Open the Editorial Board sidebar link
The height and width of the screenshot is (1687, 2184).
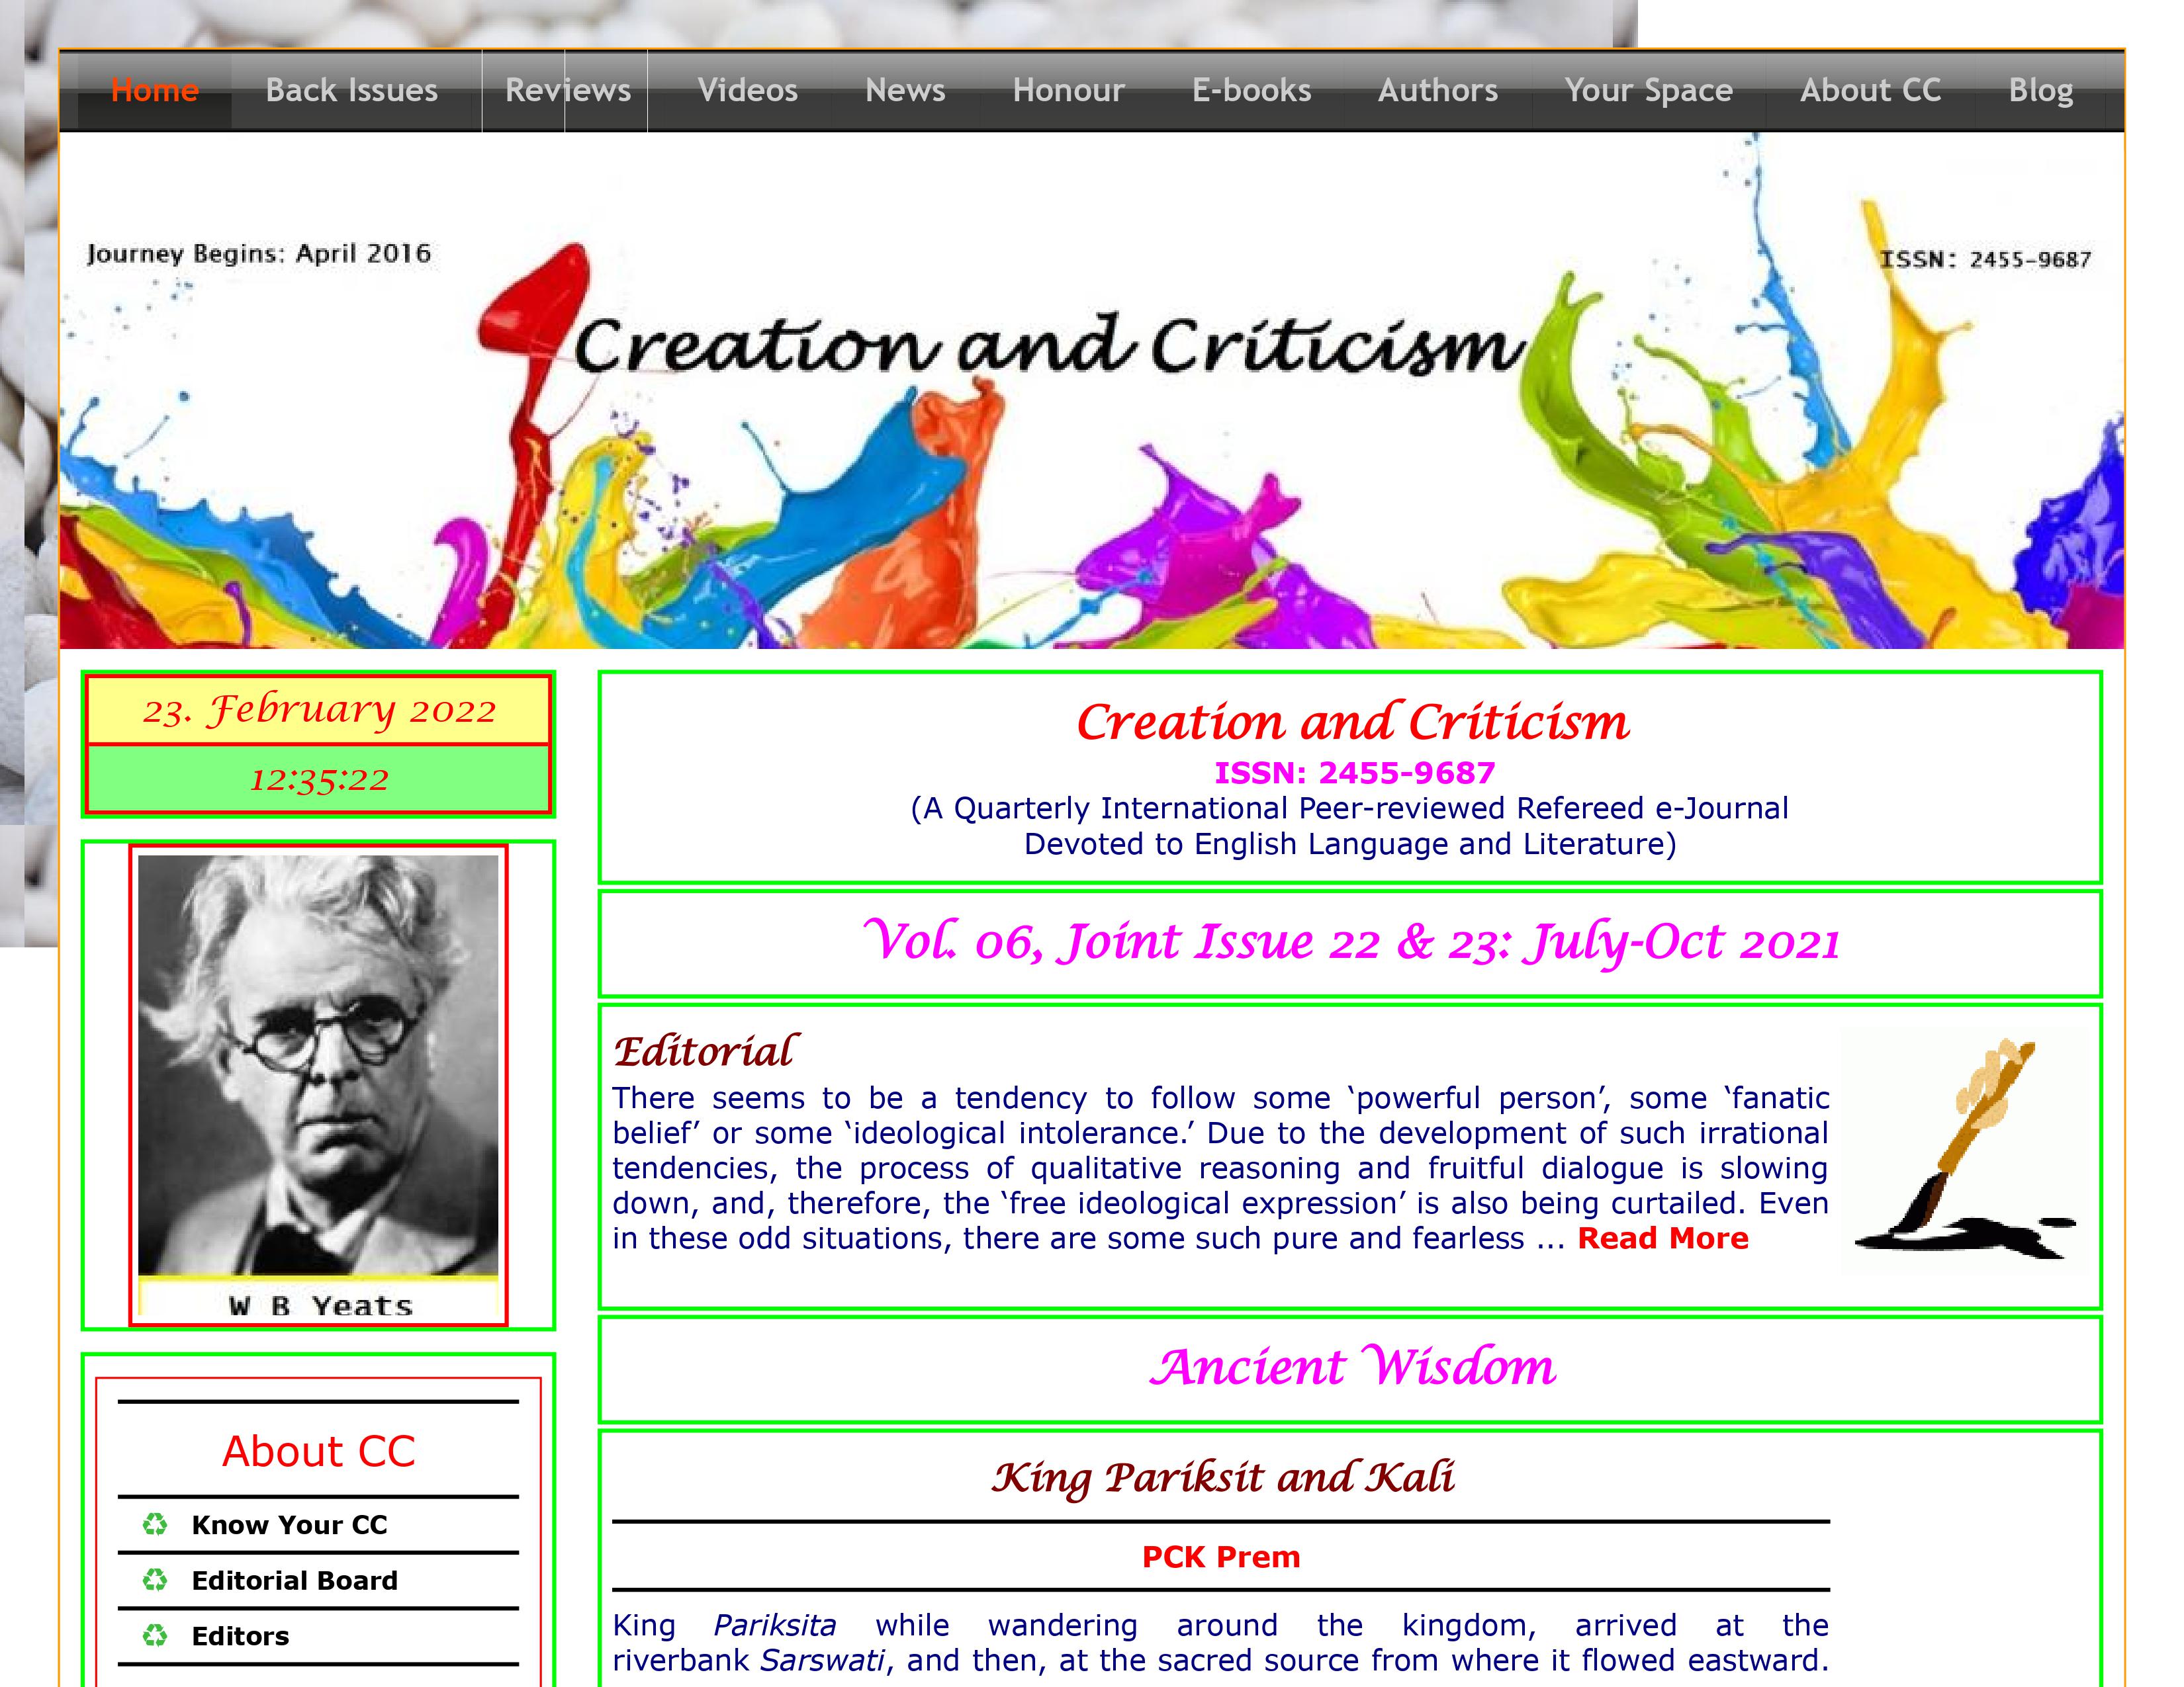pos(294,1580)
